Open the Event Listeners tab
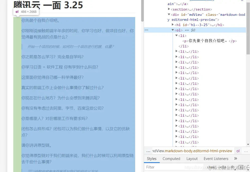The height and width of the screenshot is (172, 250). click(x=216, y=158)
